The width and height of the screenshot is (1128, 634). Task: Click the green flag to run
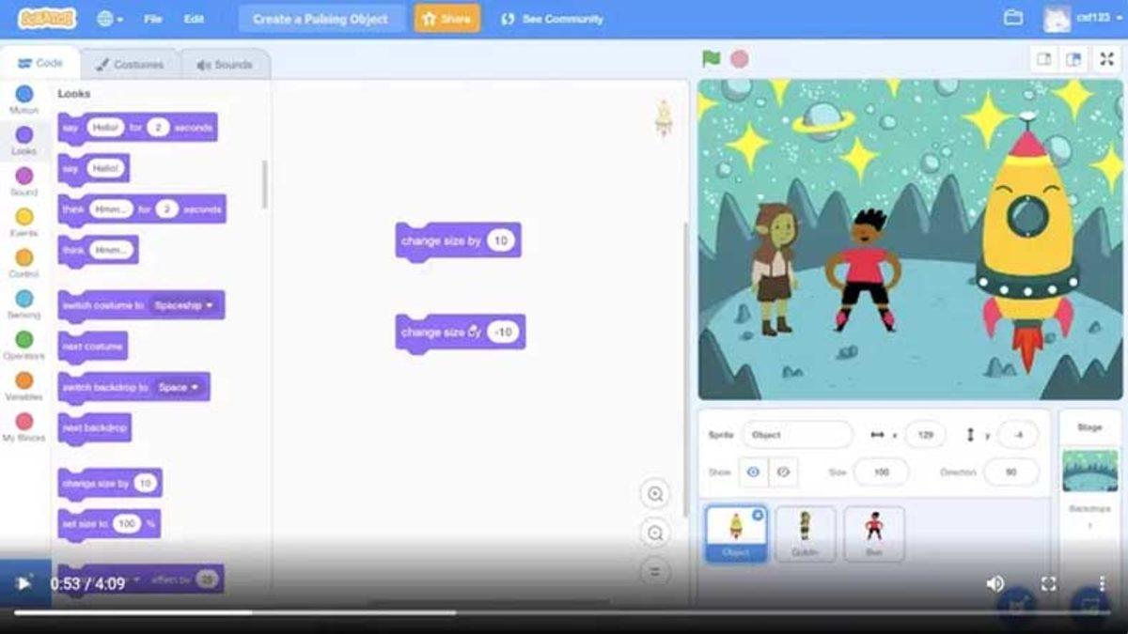coord(712,59)
